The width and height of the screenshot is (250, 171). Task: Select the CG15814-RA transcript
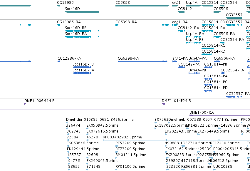click(207, 31)
